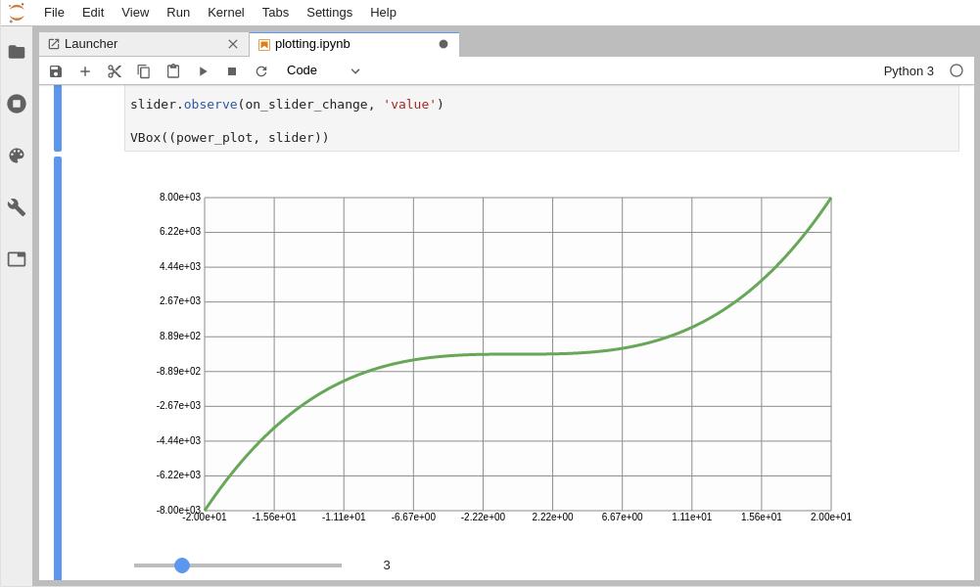Save the notebook with the floppy icon
Screen dimensions: 980x587
56,71
